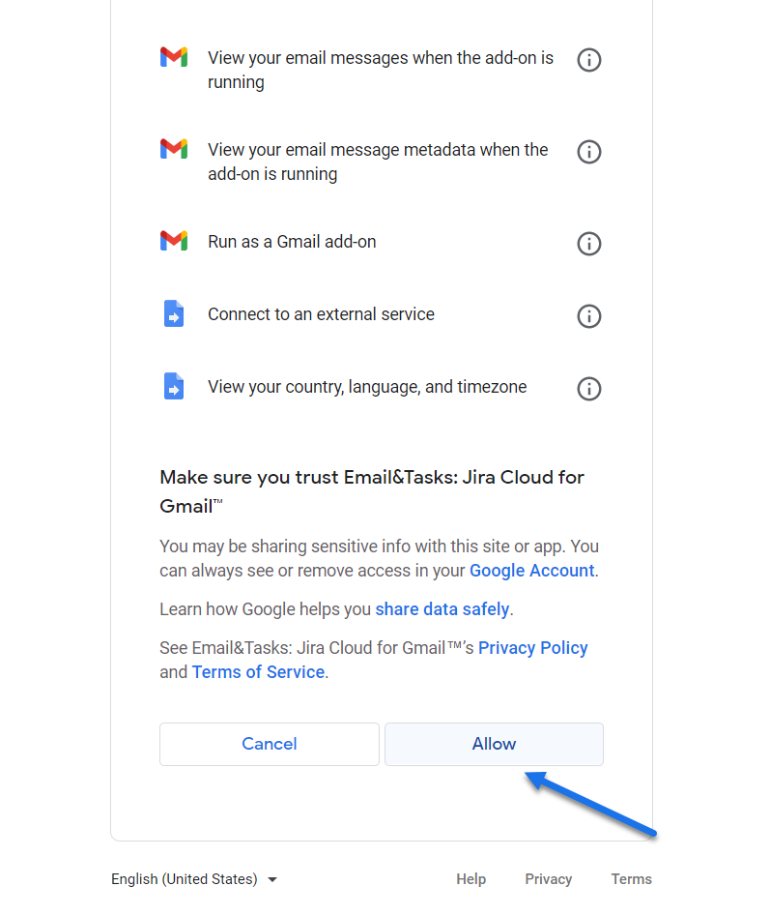Open Help in the footer

(471, 879)
